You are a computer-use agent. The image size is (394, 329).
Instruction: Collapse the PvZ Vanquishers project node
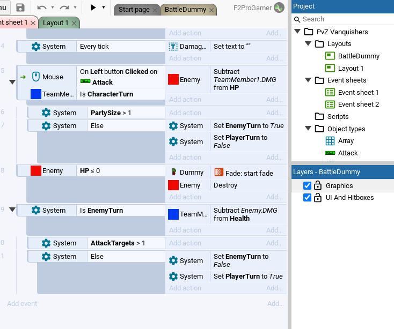297,31
